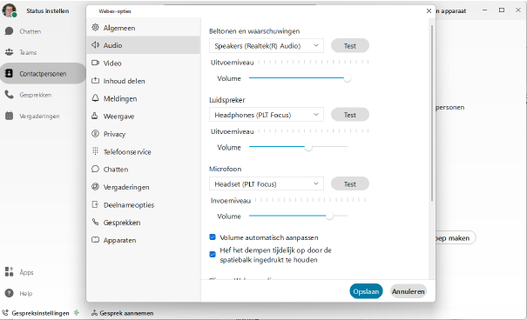The width and height of the screenshot is (527, 320).
Task: Switch to the Video settings tab
Action: (x=144, y=63)
